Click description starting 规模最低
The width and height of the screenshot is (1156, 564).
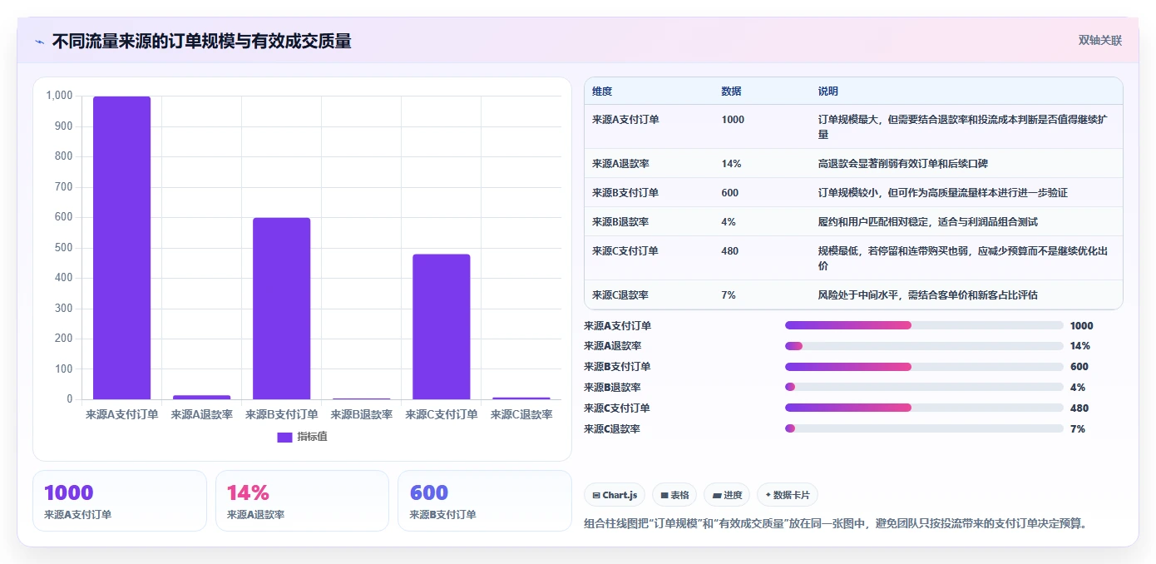[963, 259]
